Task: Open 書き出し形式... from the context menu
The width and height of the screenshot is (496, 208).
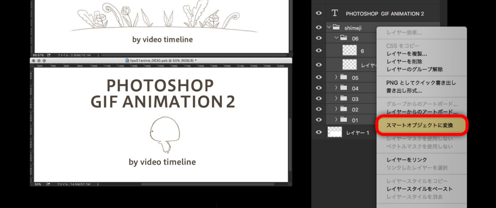Action: [404, 91]
